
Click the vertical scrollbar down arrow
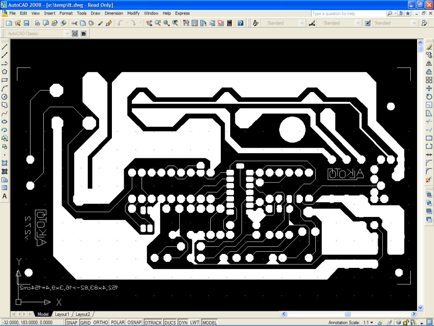coord(420,308)
